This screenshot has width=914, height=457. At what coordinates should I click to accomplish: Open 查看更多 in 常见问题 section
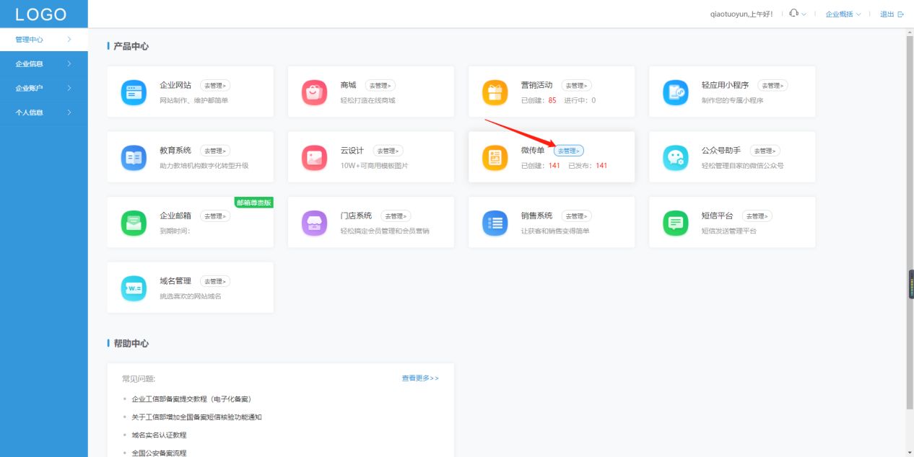click(x=419, y=377)
